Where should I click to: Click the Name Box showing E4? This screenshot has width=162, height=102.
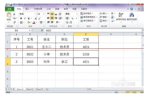17,30
